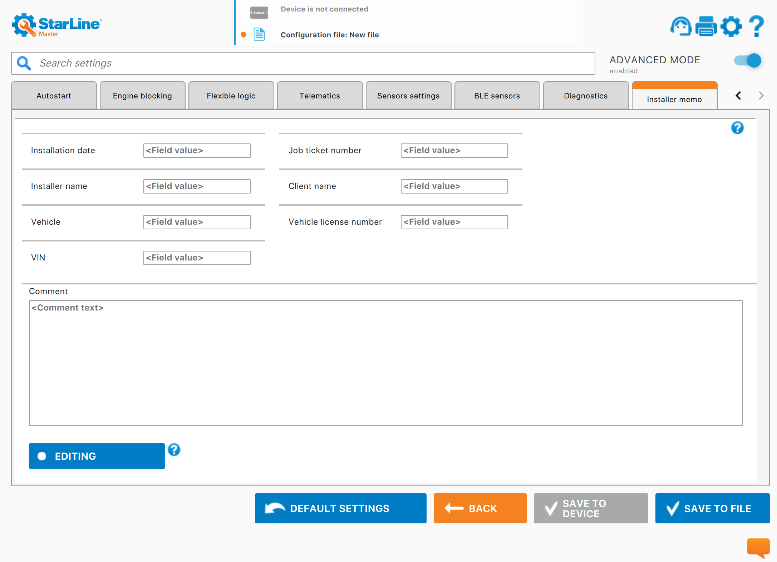Click the large question mark help icon

[x=757, y=26]
